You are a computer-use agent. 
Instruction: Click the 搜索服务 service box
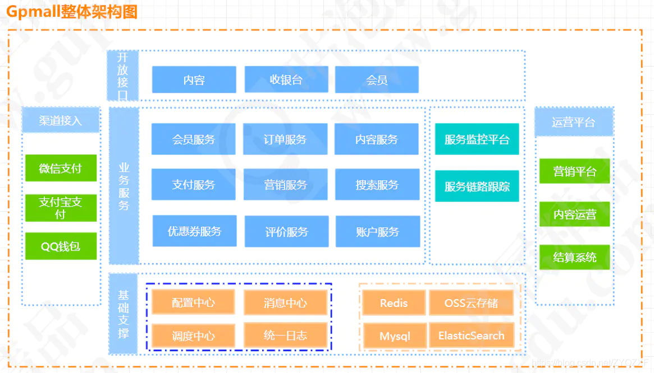pos(377,185)
